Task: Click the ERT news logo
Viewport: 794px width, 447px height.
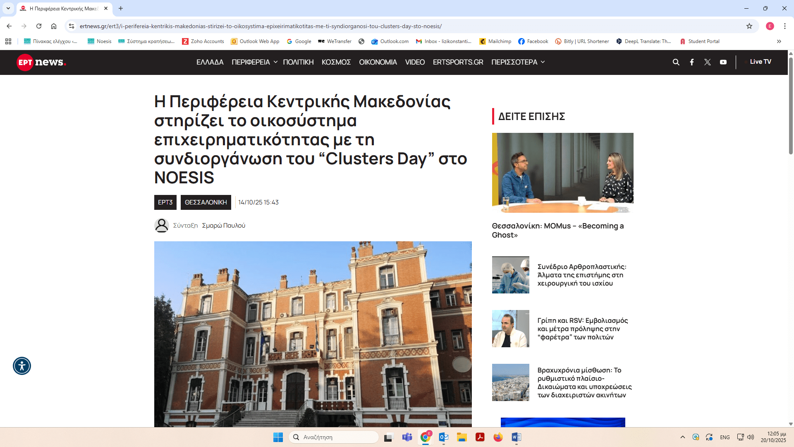Action: point(41,62)
